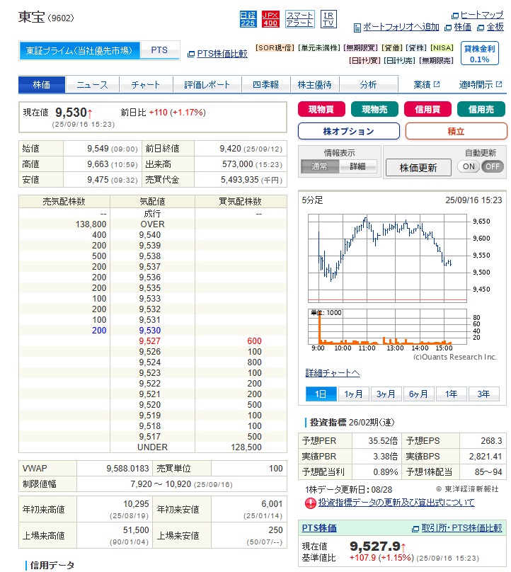Select the 1ヶ月 chart period

coord(353,394)
